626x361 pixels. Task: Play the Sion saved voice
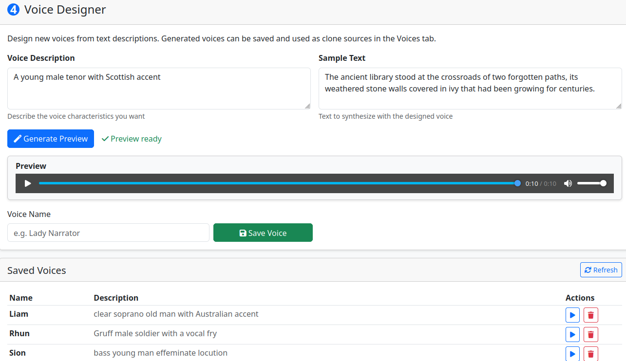click(x=572, y=354)
